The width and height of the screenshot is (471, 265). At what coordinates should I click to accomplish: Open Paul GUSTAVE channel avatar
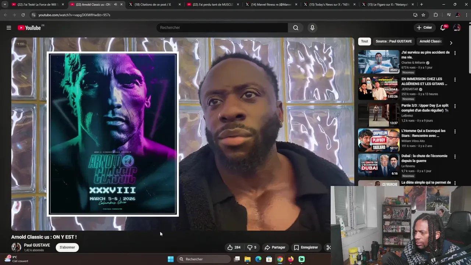coord(16,247)
